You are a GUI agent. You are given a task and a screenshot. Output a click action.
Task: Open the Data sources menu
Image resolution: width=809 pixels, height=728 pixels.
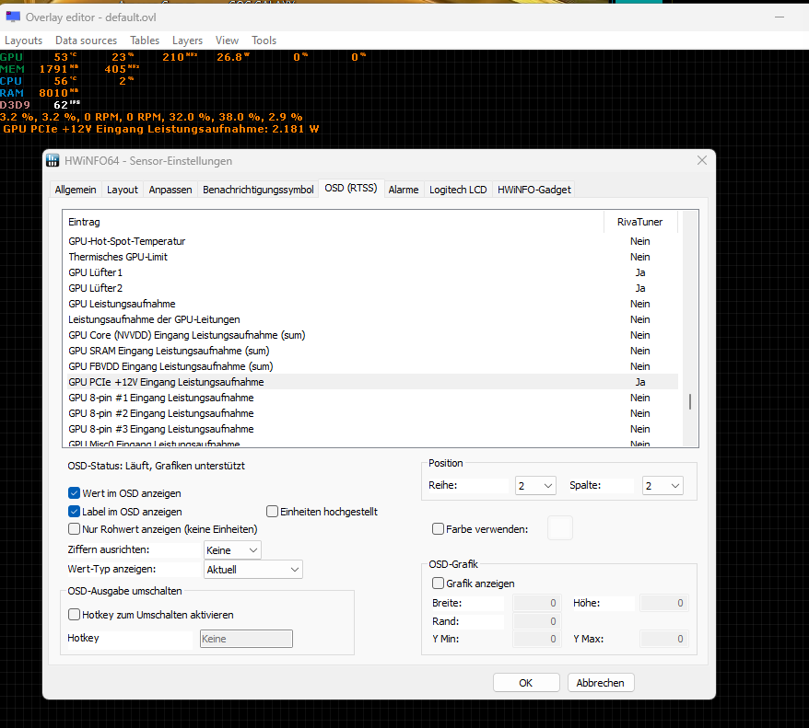[87, 40]
